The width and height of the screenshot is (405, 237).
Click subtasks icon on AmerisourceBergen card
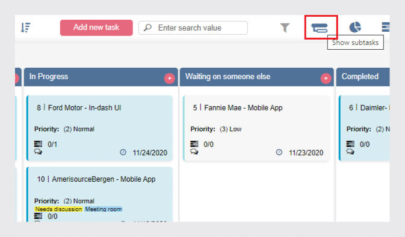pos(38,216)
